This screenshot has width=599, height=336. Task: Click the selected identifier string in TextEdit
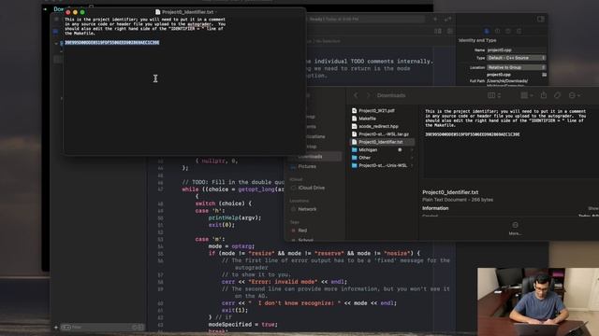pos(112,43)
